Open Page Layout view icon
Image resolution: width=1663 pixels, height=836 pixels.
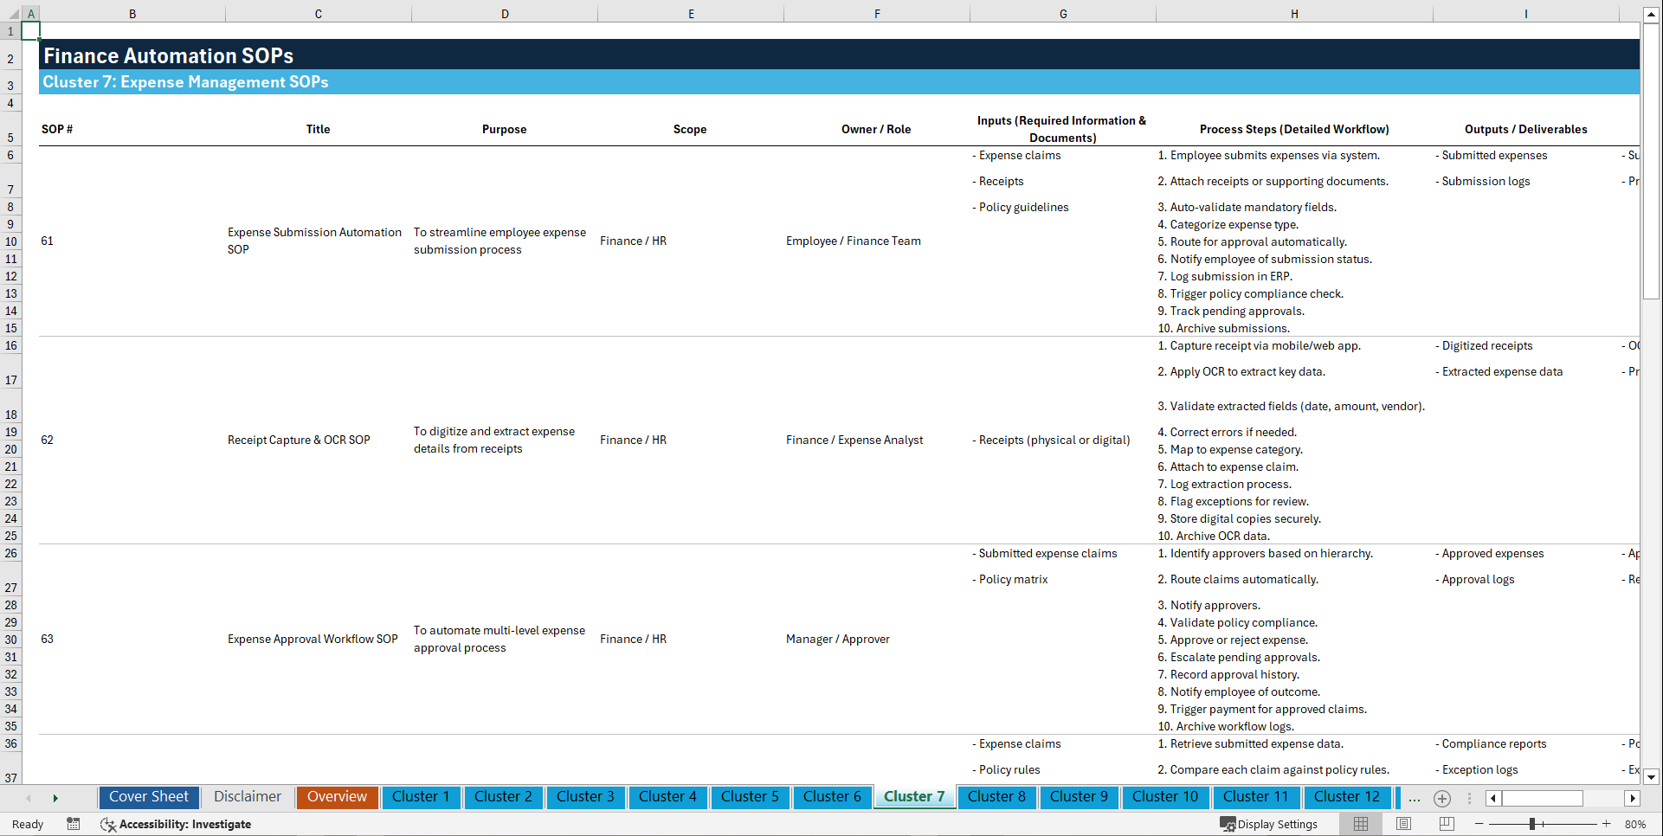click(1403, 824)
